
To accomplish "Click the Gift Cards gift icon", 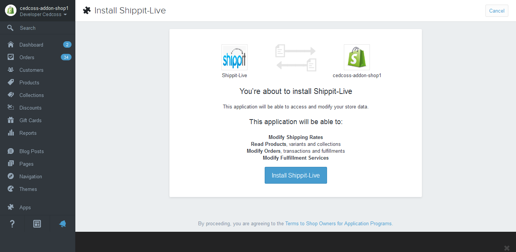I will click(x=11, y=120).
